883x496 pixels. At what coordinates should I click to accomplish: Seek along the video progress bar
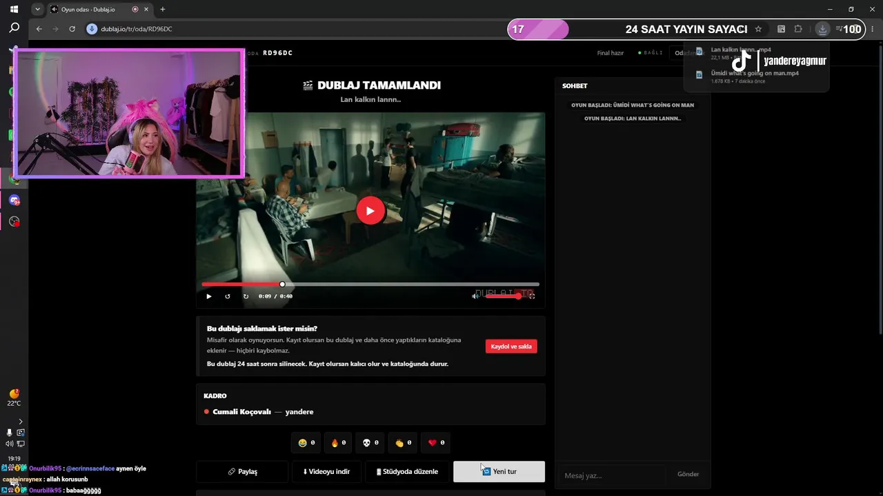coord(370,284)
